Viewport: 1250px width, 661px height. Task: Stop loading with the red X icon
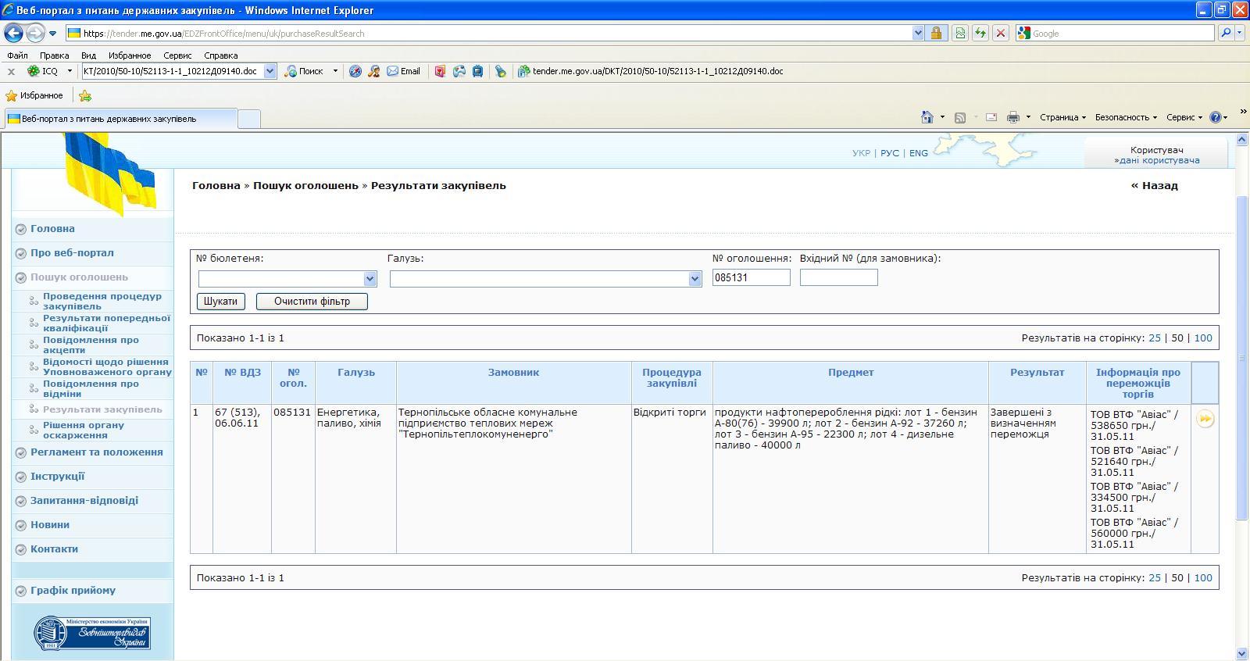click(1000, 34)
